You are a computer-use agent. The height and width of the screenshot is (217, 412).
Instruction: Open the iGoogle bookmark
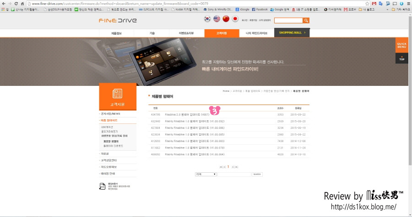pyautogui.click(x=243, y=10)
